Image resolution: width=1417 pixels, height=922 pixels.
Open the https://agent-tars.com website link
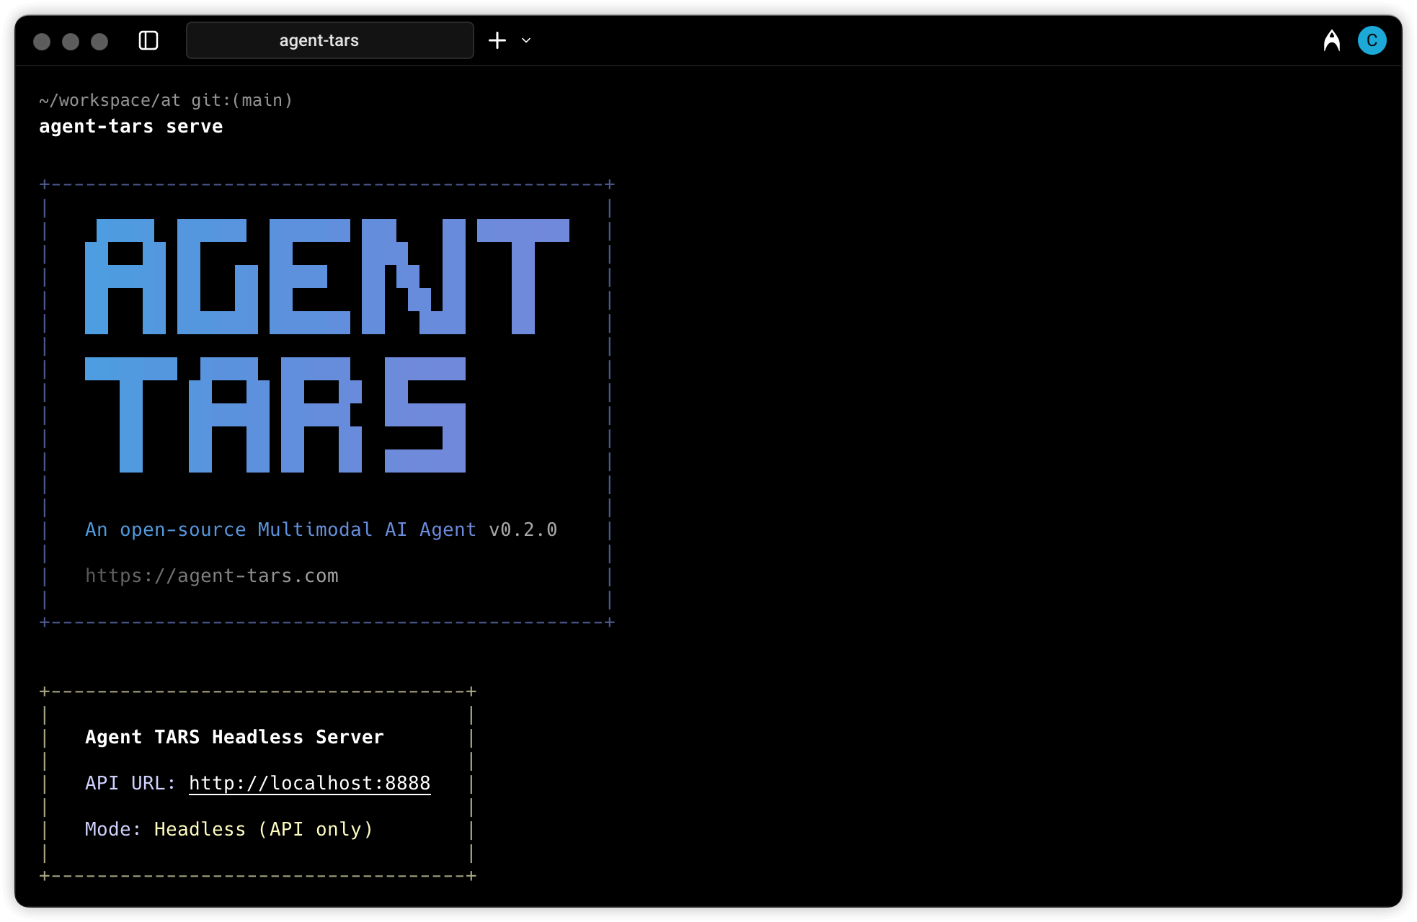(211, 576)
